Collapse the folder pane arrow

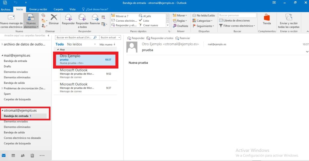tap(49, 36)
